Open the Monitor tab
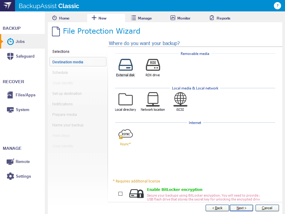Viewport: 285px width, 214px height. pos(180,18)
